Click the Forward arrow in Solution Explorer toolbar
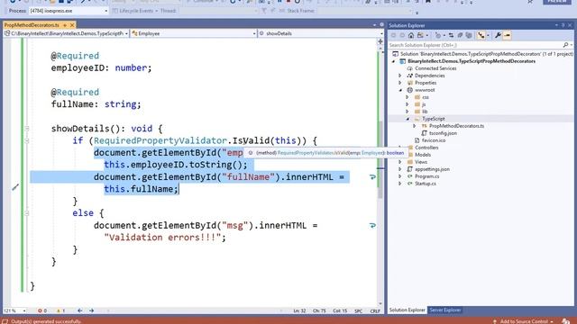 (402, 35)
